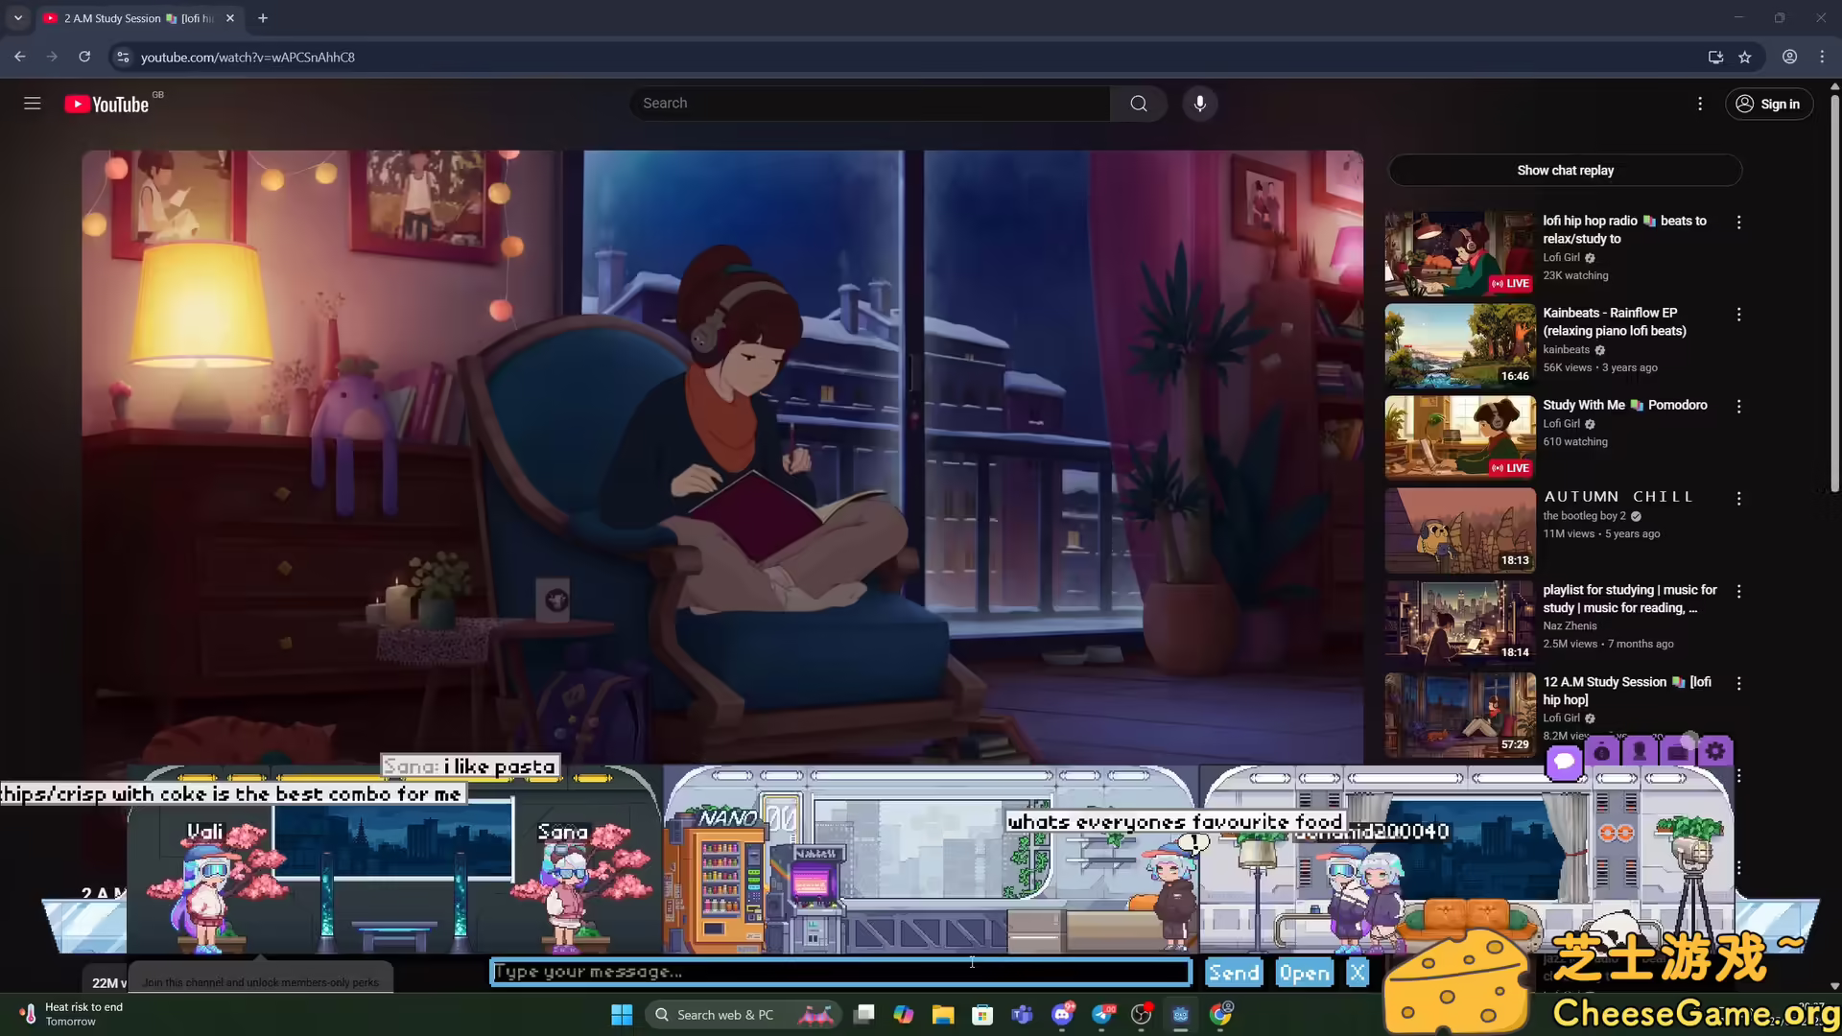The image size is (1842, 1036).
Task: Open Discord from the taskbar
Action: pos(1061,1014)
